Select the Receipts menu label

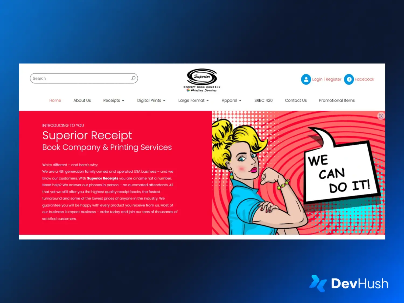pos(112,100)
